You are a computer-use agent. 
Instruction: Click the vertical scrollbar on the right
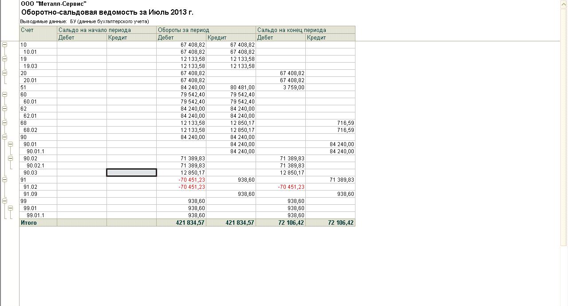coord(564,133)
